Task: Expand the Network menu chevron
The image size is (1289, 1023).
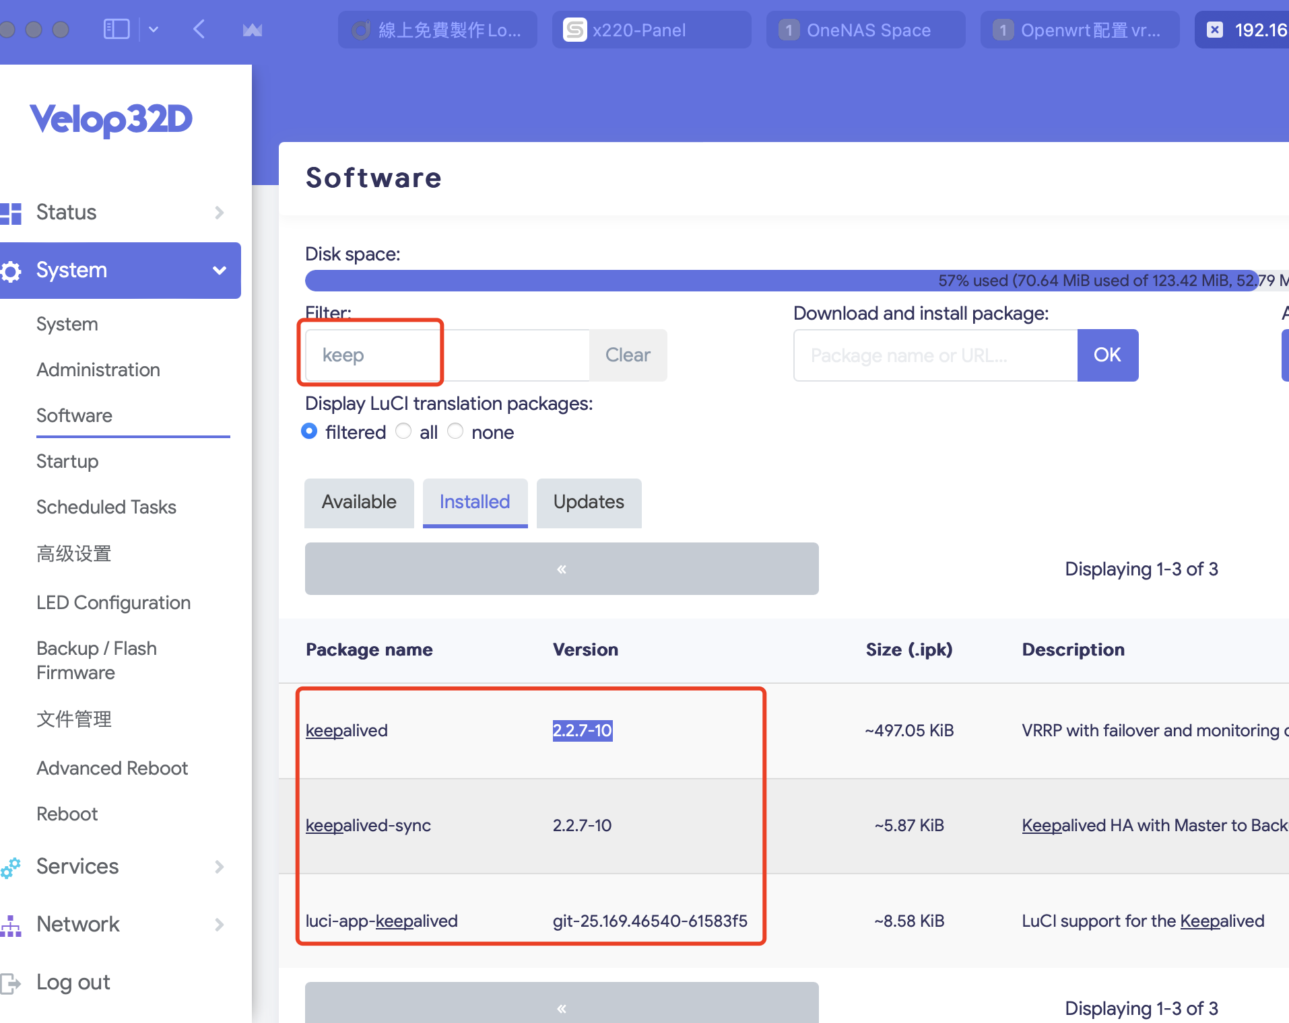Action: coord(219,925)
